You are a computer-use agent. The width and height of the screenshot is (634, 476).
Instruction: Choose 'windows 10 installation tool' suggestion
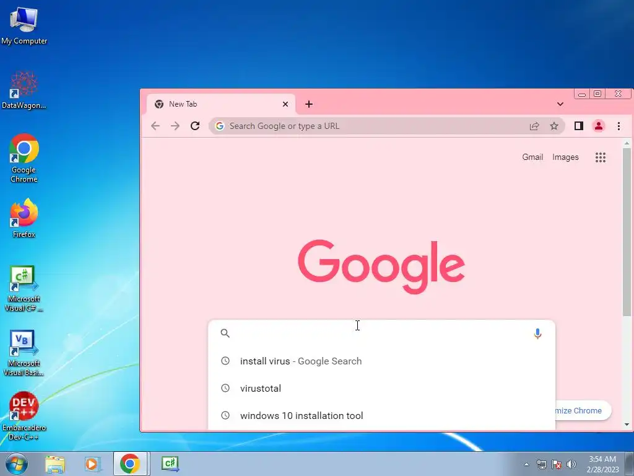(x=381, y=416)
